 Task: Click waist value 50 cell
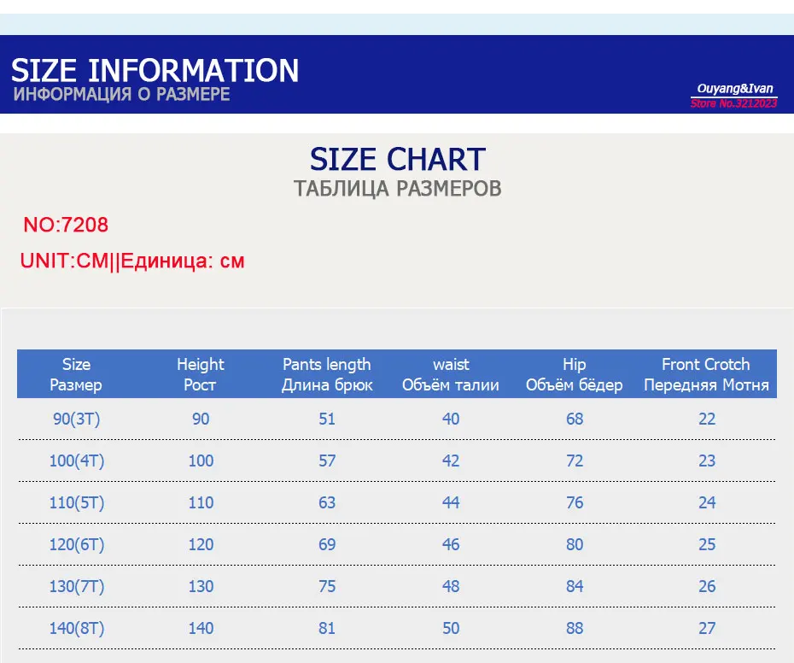[x=451, y=629]
